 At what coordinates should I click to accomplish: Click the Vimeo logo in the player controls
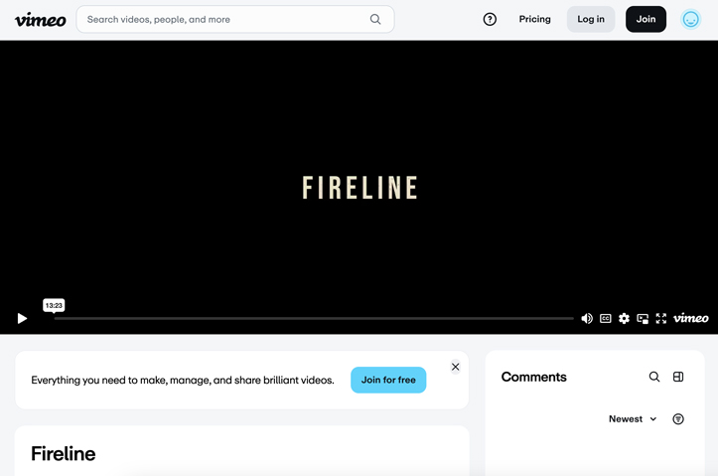tap(690, 318)
